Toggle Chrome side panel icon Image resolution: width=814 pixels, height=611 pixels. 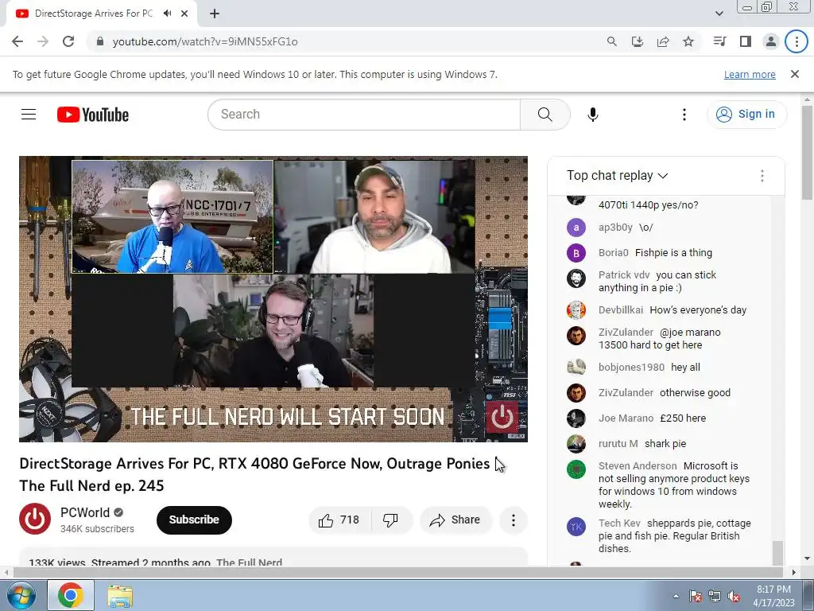point(746,41)
